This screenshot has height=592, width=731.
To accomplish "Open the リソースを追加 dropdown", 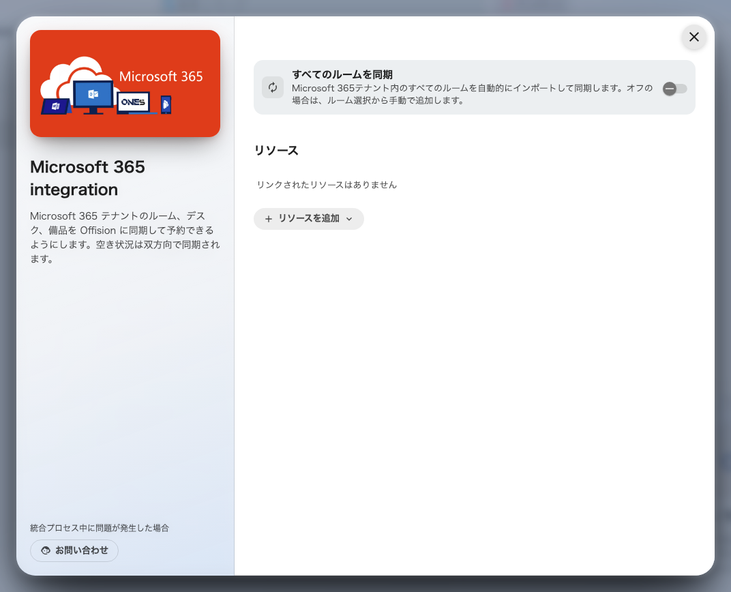I will pos(309,219).
